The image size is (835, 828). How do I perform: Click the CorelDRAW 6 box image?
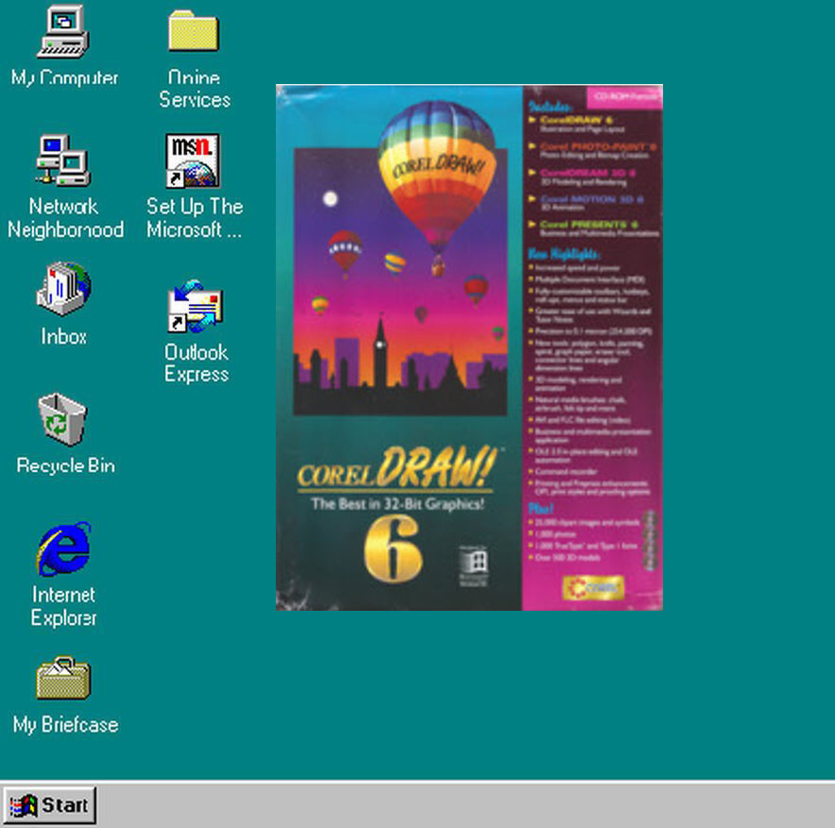469,347
